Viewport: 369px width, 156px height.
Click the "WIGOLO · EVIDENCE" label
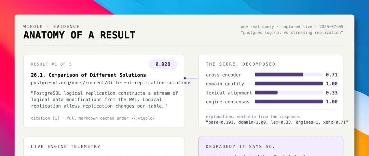coord(51,27)
